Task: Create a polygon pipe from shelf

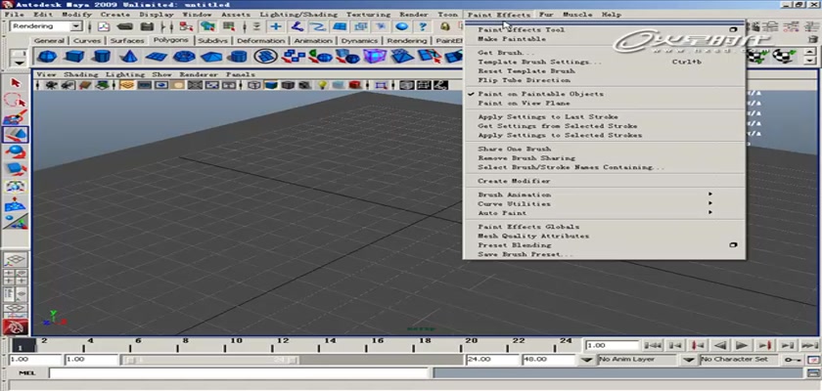Action: pyautogui.click(x=239, y=56)
